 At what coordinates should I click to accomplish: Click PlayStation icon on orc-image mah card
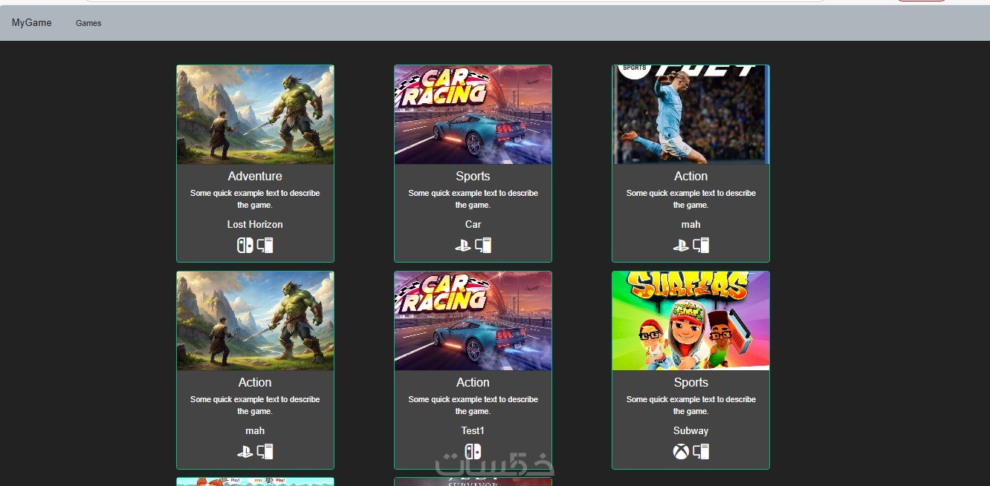[245, 451]
